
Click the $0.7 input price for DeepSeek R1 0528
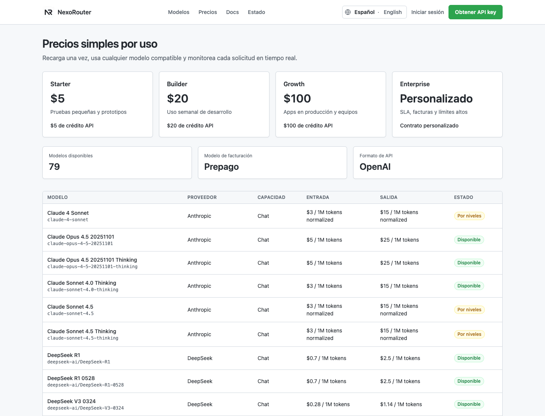326,381
